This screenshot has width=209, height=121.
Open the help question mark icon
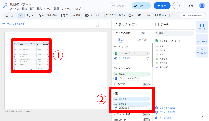click(191, 6)
